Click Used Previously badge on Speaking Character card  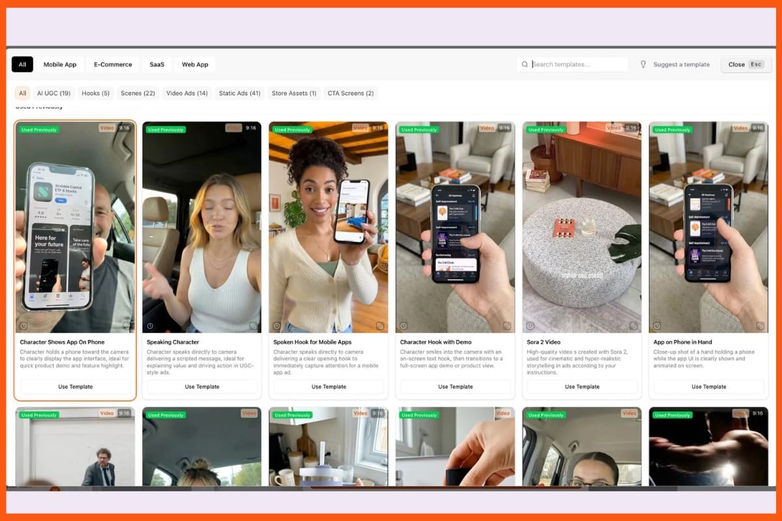pyautogui.click(x=166, y=130)
